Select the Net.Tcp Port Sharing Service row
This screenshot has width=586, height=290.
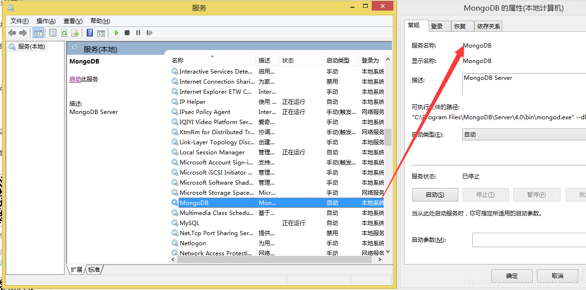pos(278,233)
